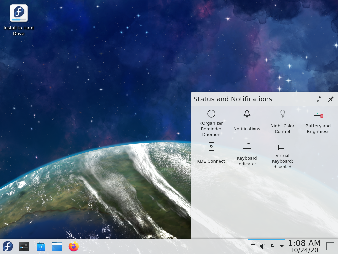Screen dimensions: 338x254
Task: Click the Battery and Brightness label
Action: pos(318,129)
